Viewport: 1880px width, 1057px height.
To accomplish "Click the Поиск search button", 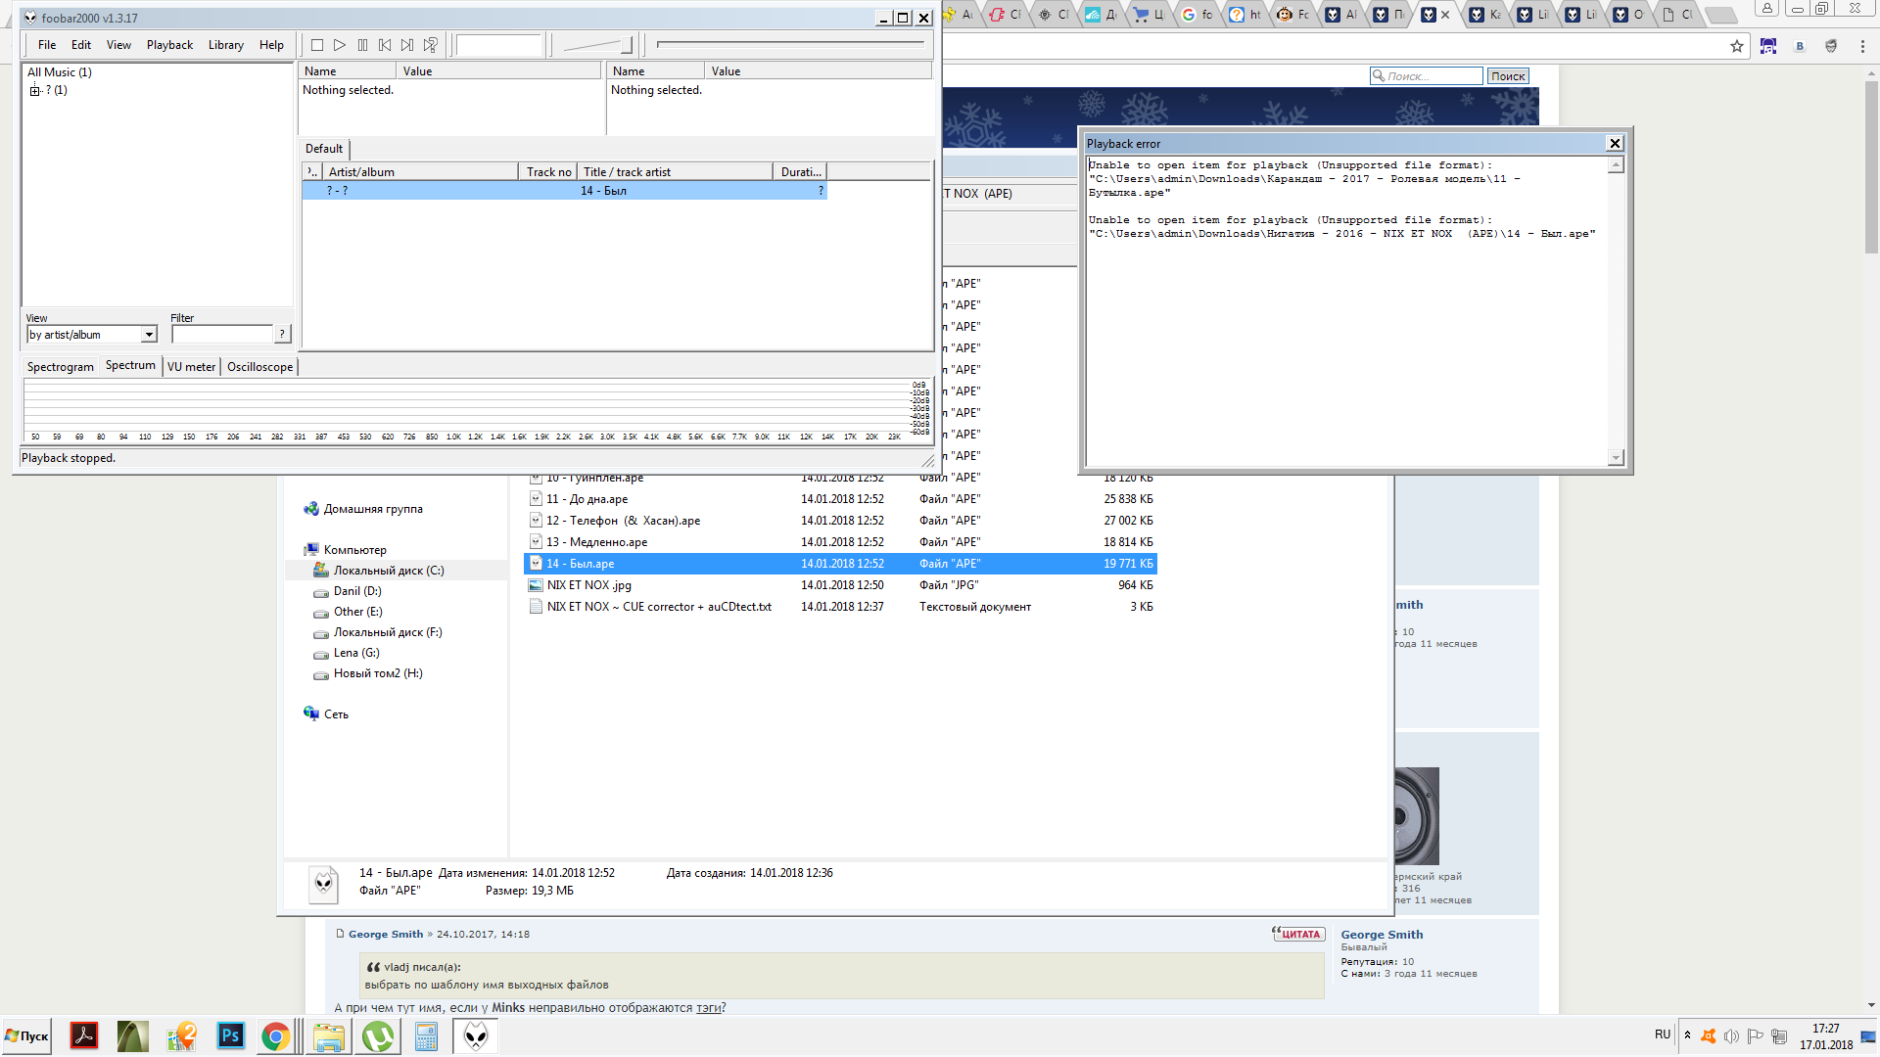I will [1507, 76].
